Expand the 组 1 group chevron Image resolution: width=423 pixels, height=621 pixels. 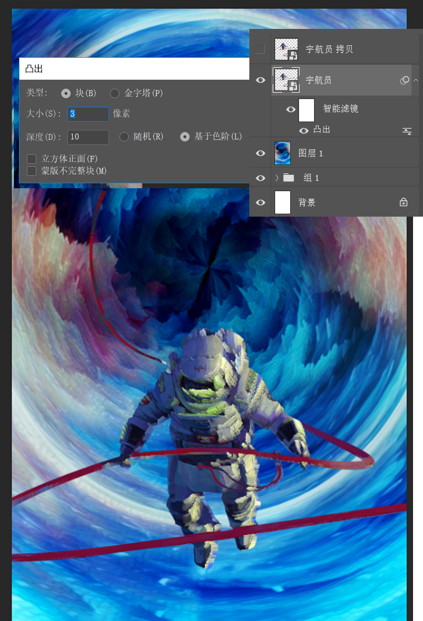277,178
